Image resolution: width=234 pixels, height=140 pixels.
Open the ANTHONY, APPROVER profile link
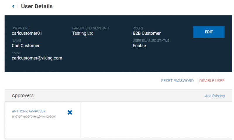[x=29, y=111]
